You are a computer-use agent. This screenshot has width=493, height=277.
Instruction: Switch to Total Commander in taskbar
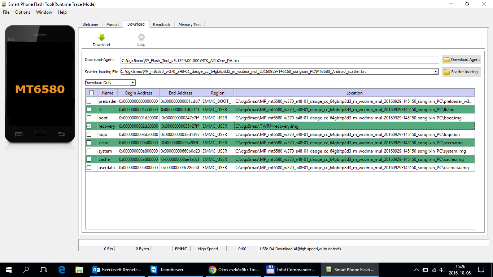coord(291,269)
